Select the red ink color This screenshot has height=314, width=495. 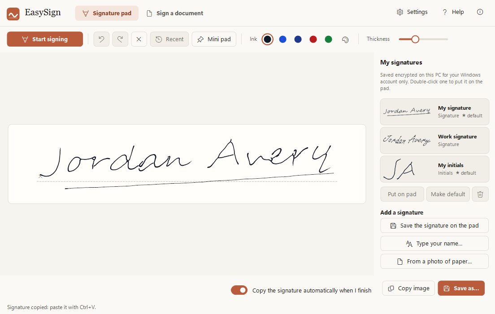313,39
